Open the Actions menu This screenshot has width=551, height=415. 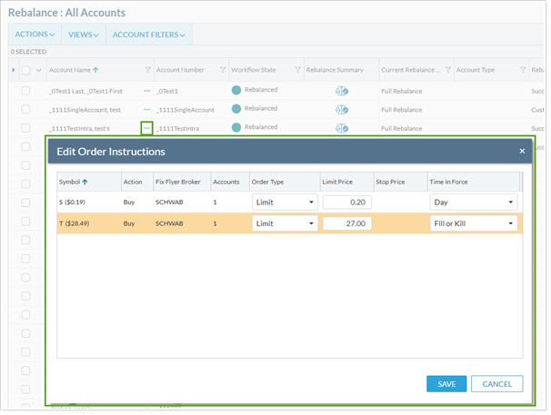point(34,35)
